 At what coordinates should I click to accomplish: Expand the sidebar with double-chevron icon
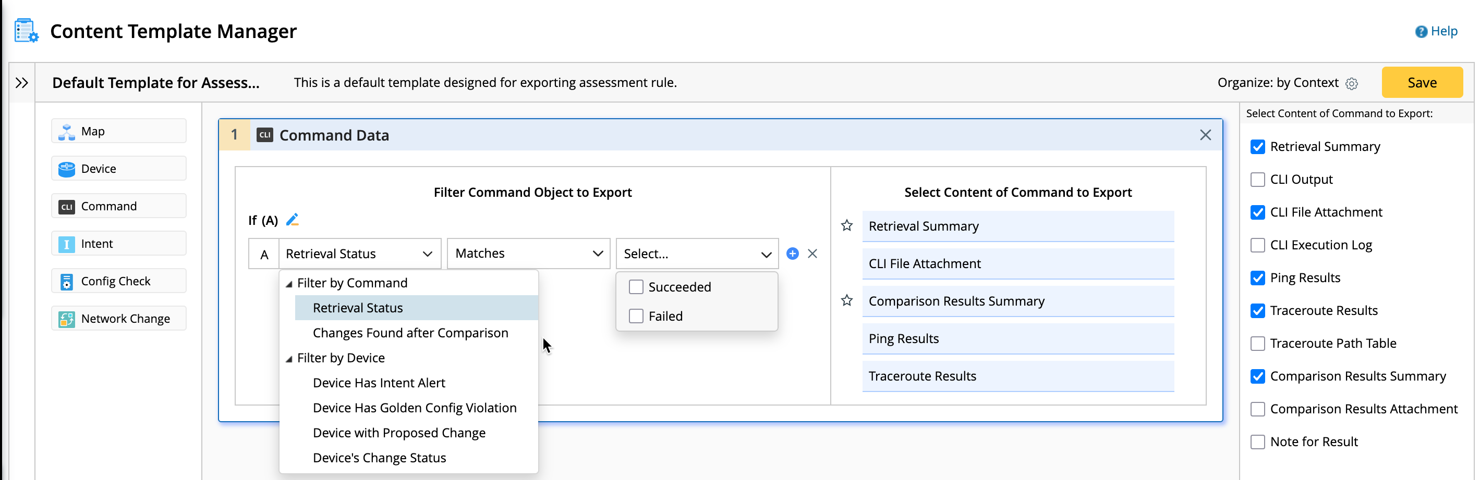[22, 83]
